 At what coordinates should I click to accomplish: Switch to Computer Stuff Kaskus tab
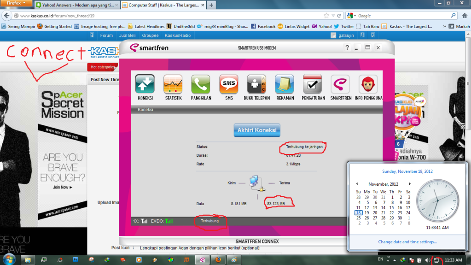pyautogui.click(x=164, y=5)
